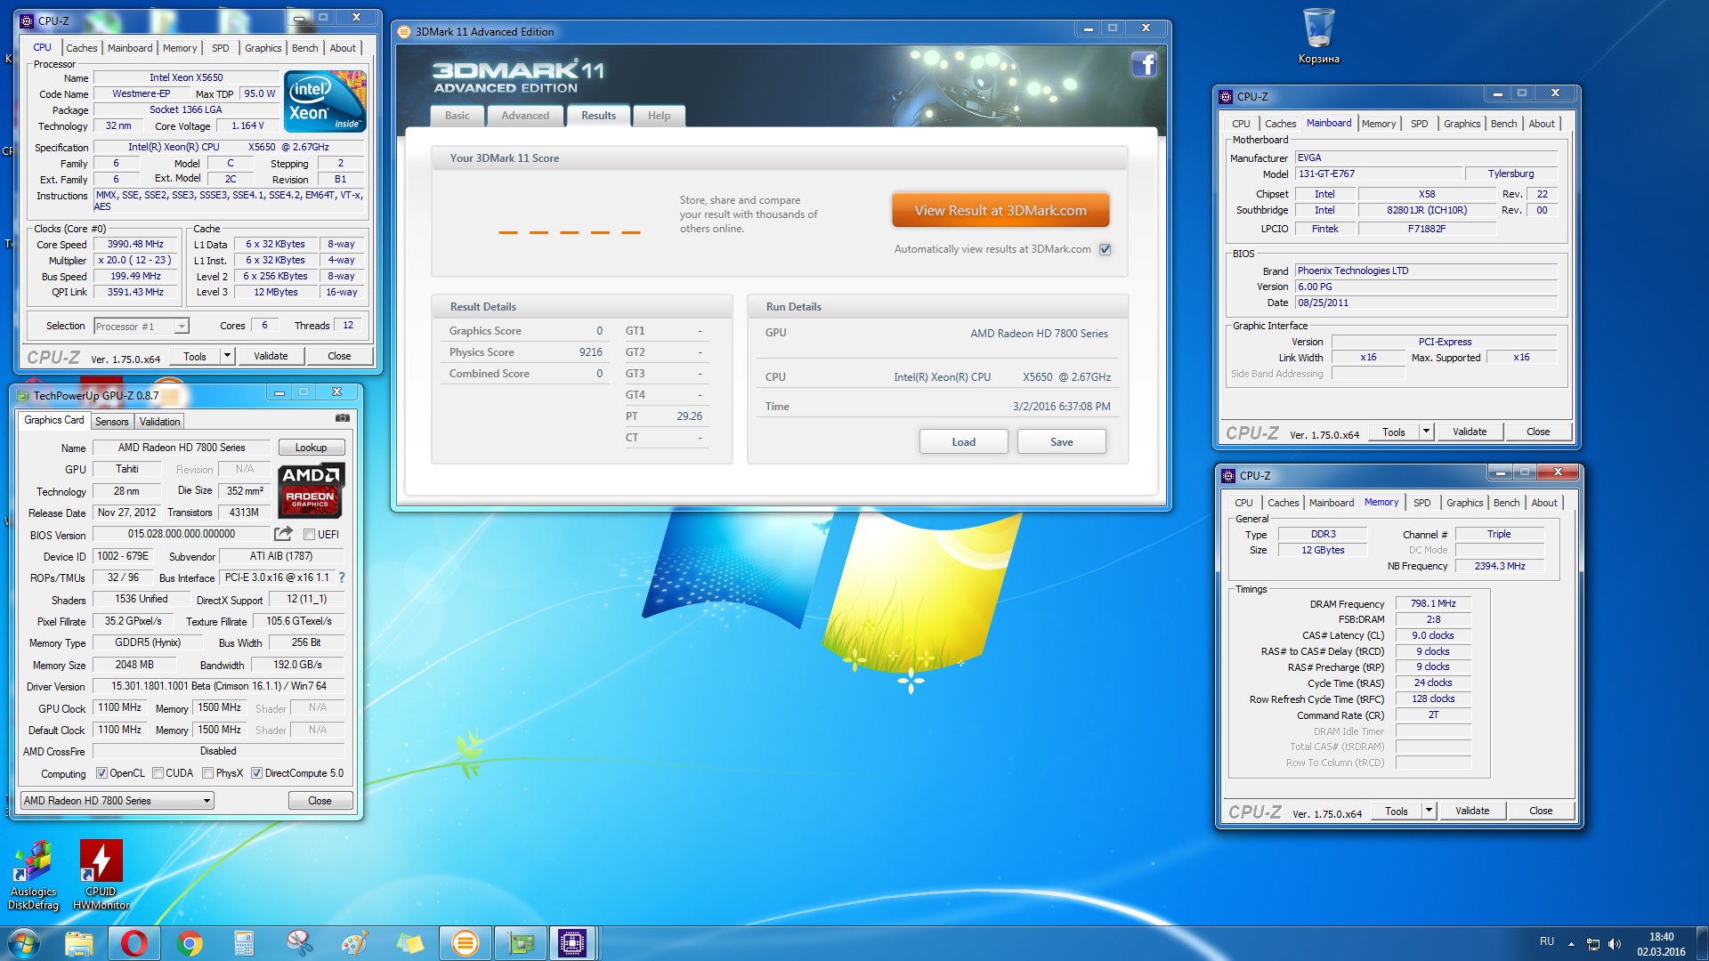Open the Sensors tab in GPU-Z

[x=112, y=422]
